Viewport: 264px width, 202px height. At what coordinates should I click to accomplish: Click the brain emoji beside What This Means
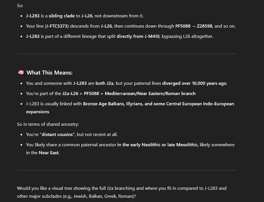[21, 73]
